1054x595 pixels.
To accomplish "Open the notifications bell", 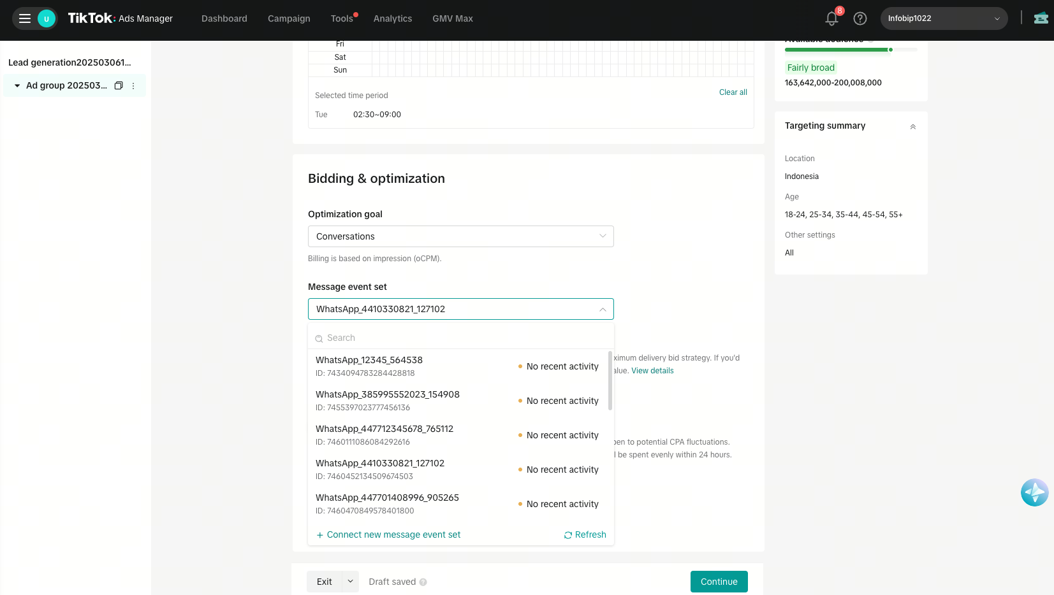I will (831, 18).
